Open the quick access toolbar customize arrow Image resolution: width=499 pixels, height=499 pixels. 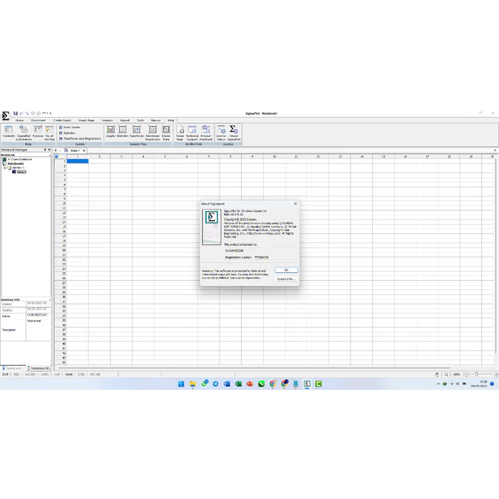[51, 113]
